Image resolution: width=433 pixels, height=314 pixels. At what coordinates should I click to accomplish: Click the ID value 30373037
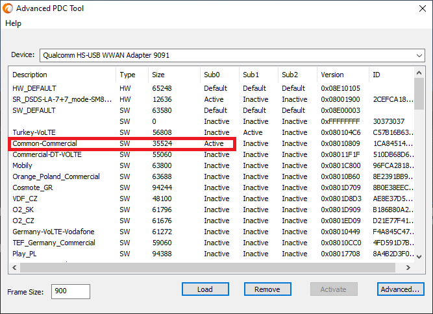coord(389,121)
